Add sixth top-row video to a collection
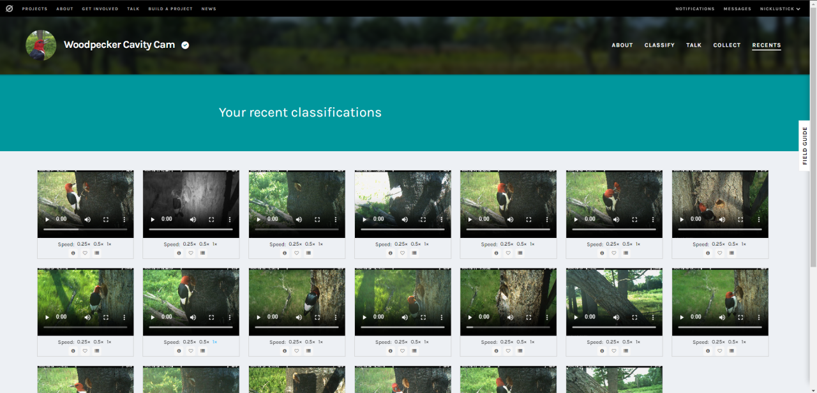This screenshot has height=393, width=817. click(x=626, y=253)
